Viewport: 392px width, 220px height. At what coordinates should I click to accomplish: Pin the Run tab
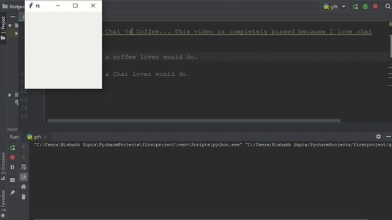pos(12,193)
